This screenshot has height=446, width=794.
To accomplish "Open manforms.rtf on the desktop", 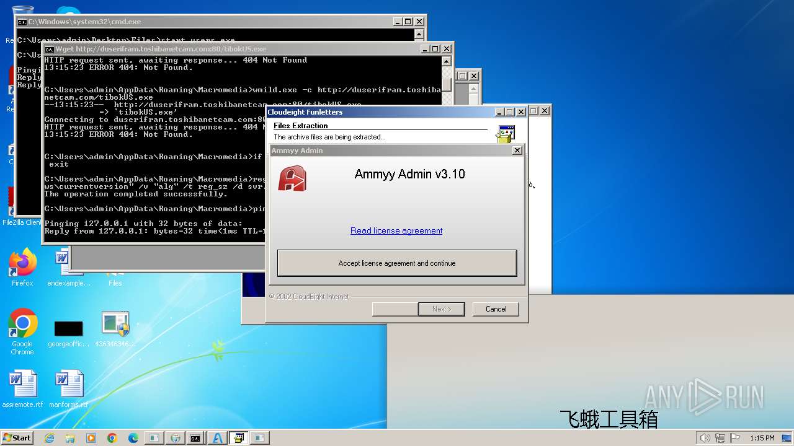I will coord(69,389).
